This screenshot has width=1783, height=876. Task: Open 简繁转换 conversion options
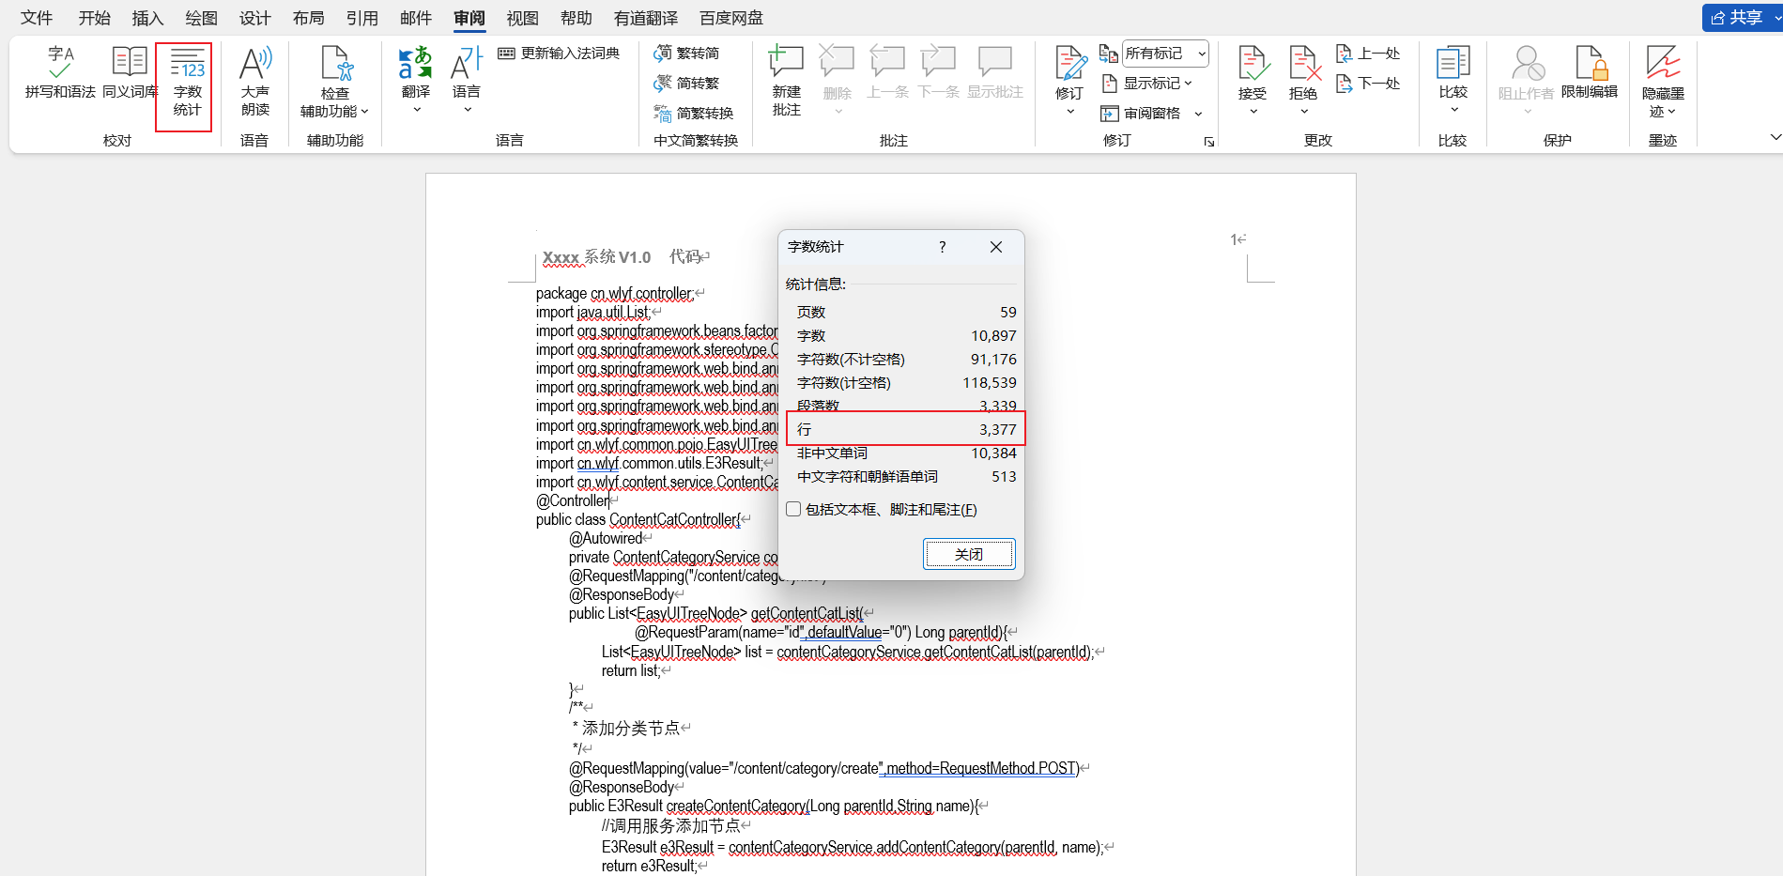pos(694,114)
